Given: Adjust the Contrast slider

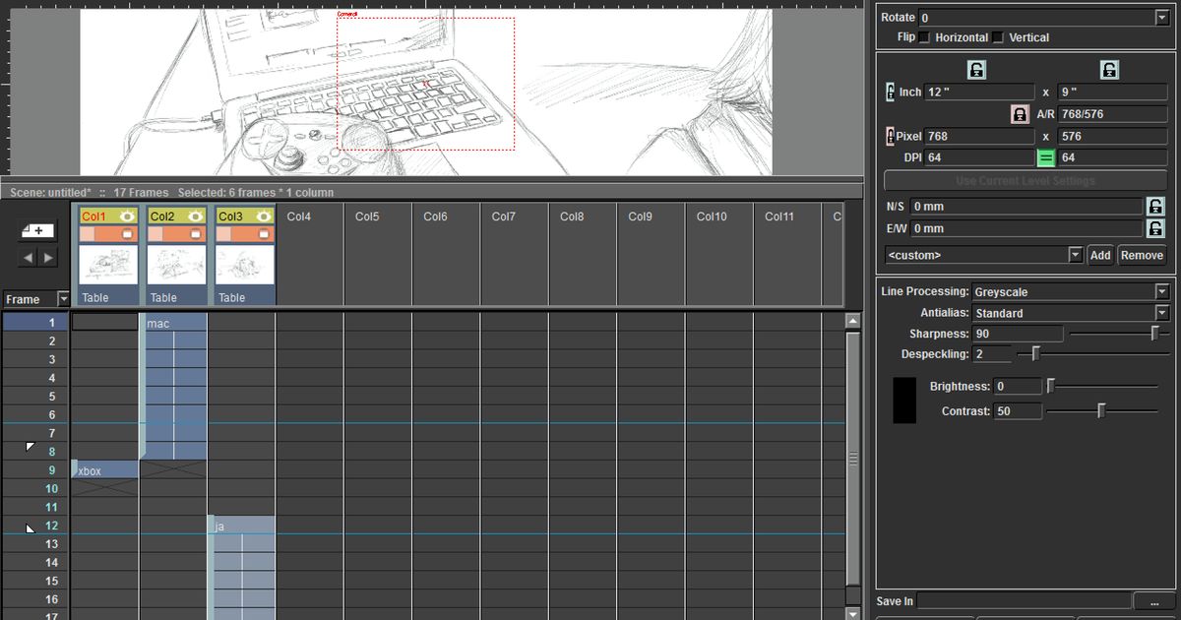Looking at the screenshot, I should click(x=1102, y=410).
